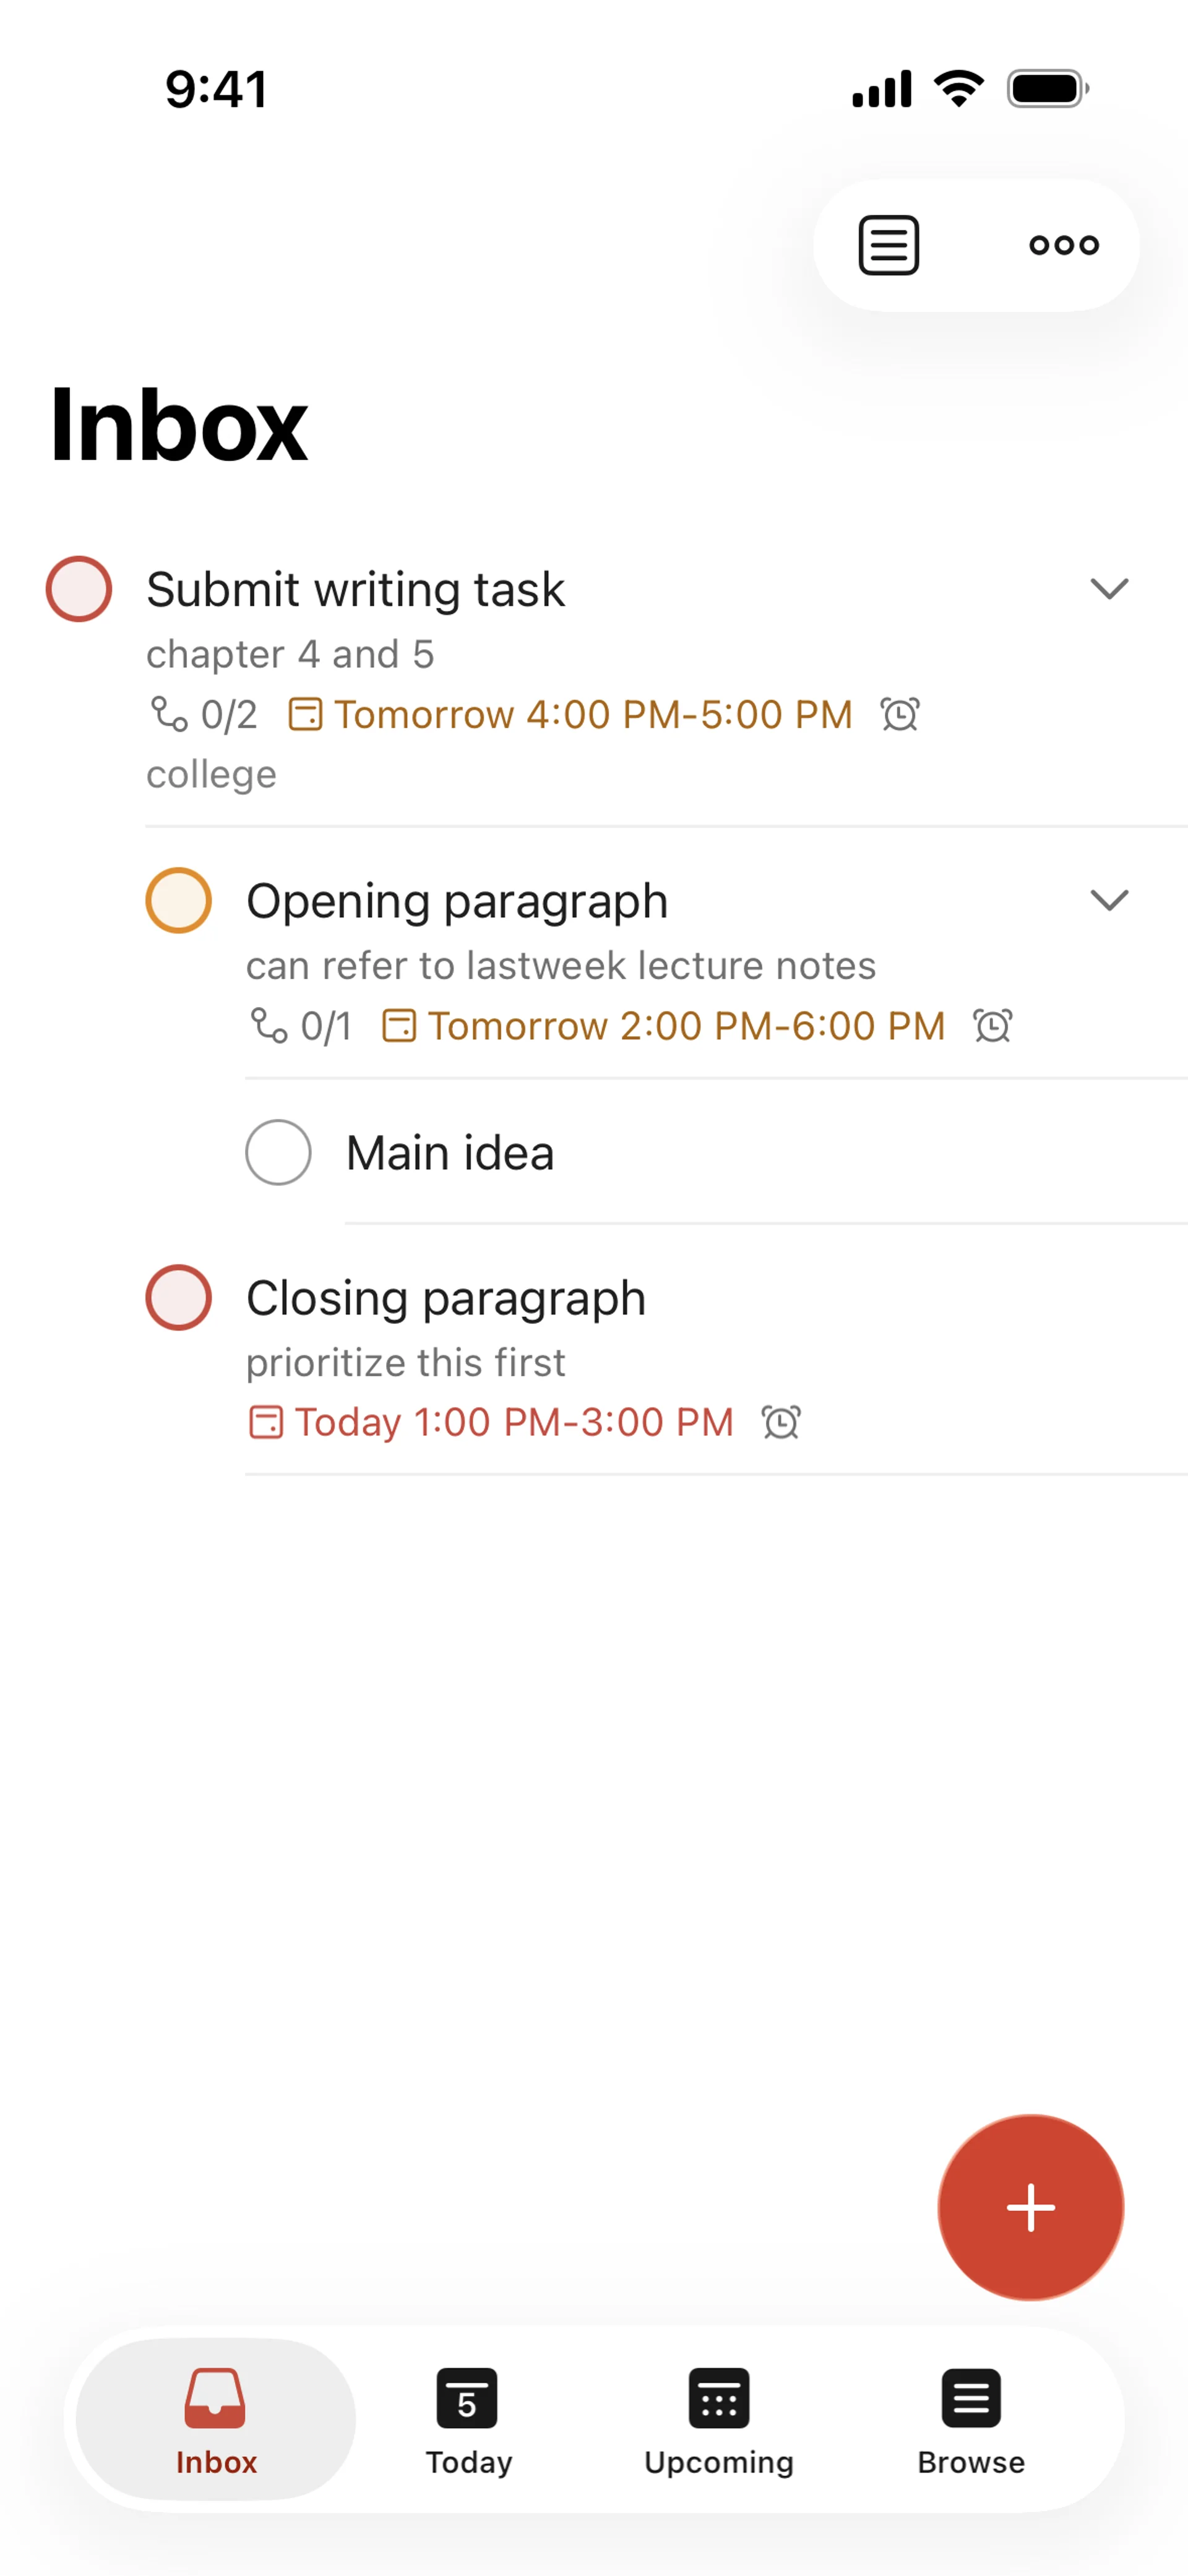This screenshot has width=1188, height=2576.
Task: Open the view layout options icon
Action: (888, 245)
